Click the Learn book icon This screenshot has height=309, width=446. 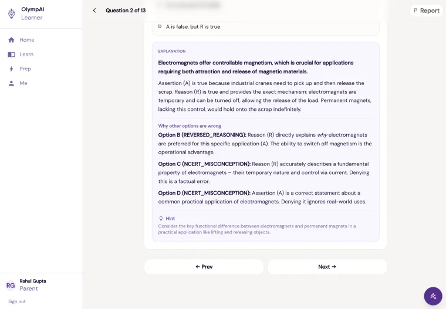tap(11, 55)
